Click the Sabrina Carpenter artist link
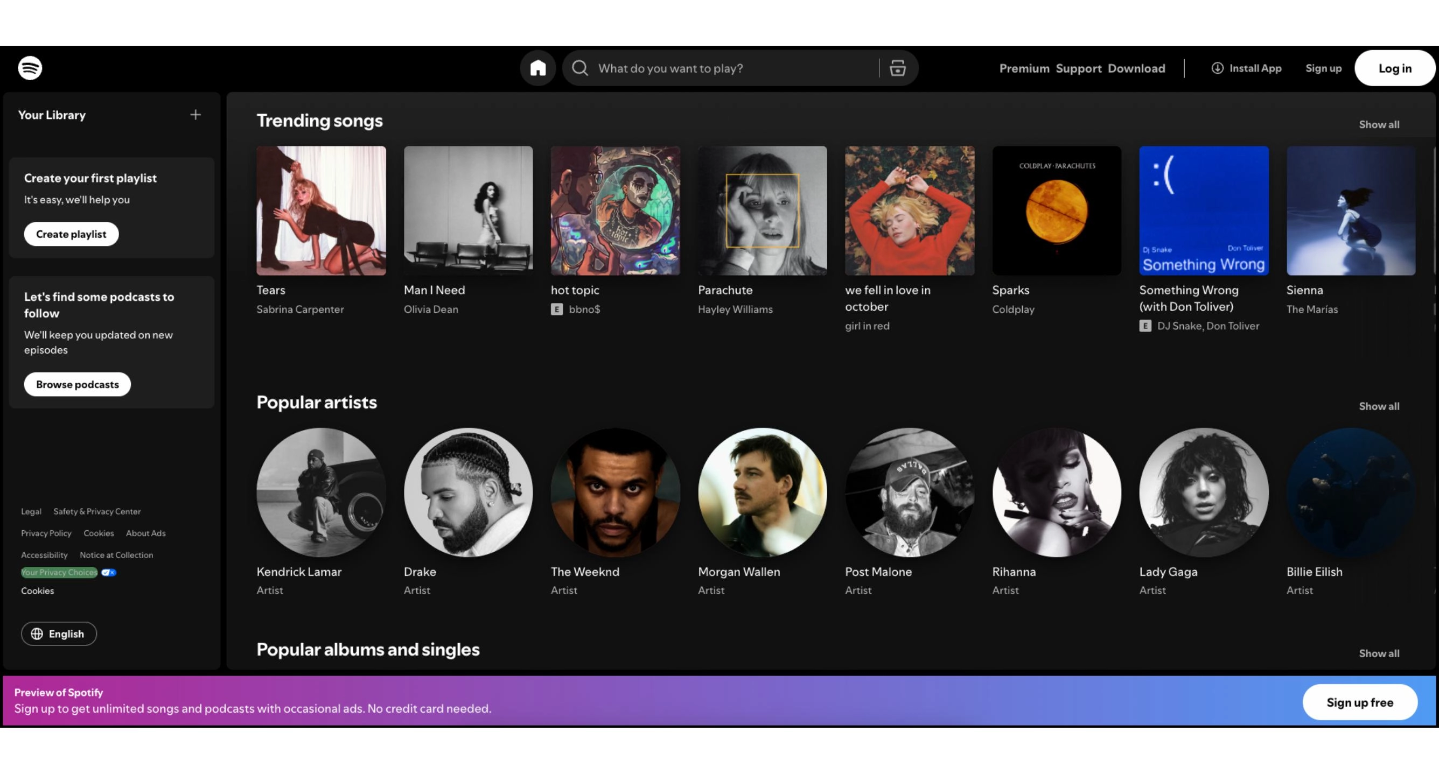Viewport: 1439px width, 774px height. (300, 309)
